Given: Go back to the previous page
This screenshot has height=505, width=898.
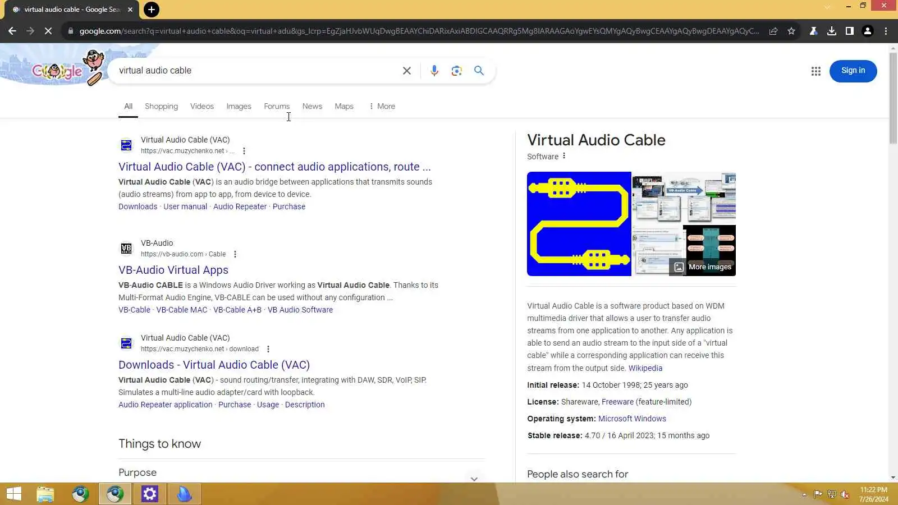Looking at the screenshot, I should 12,31.
